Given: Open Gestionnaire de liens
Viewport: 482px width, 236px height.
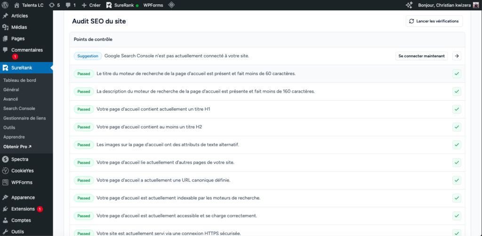Looking at the screenshot, I should pos(24,118).
